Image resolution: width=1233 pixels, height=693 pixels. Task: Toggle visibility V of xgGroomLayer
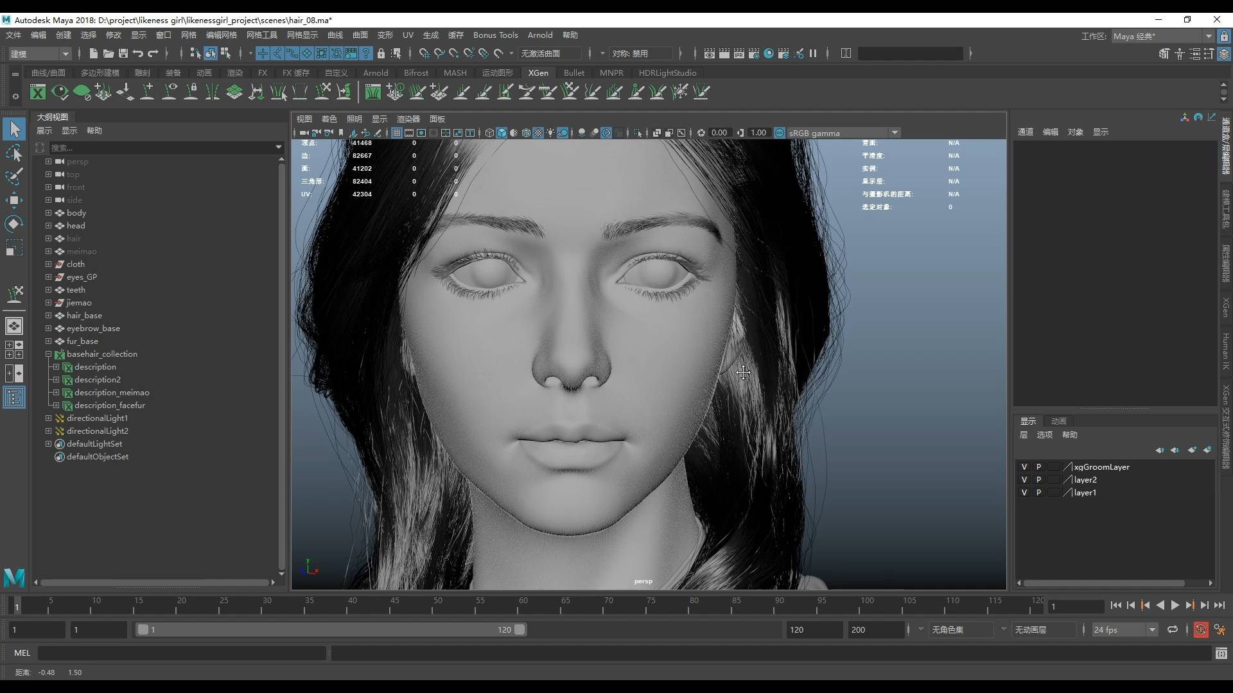[1024, 466]
